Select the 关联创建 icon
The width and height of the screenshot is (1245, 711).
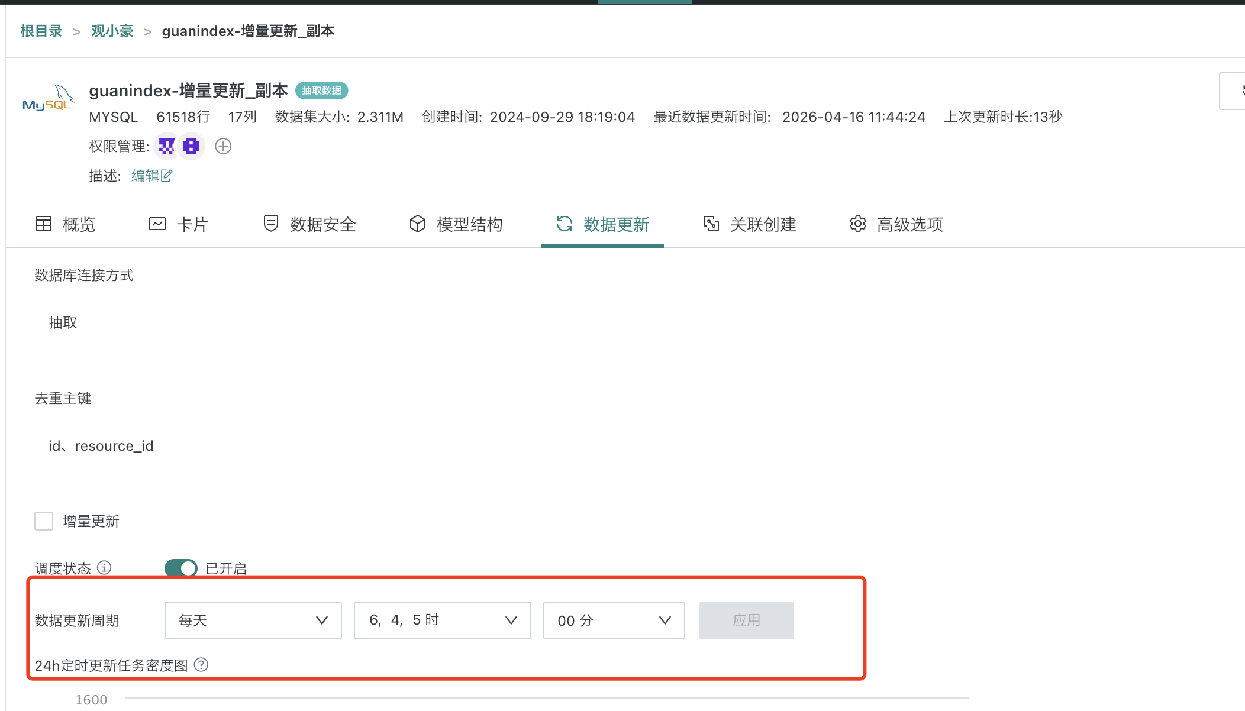click(x=711, y=224)
